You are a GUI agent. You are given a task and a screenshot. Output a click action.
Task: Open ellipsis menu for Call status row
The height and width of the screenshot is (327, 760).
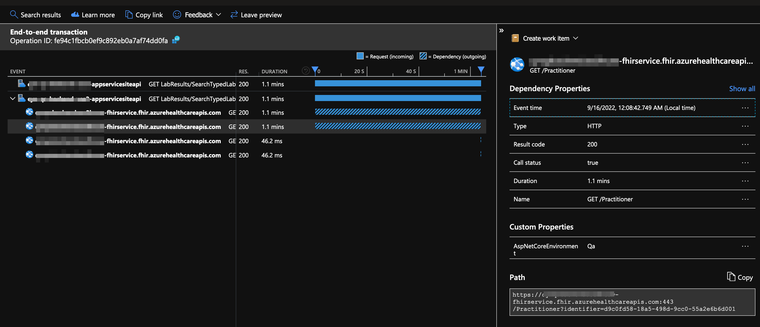click(745, 163)
